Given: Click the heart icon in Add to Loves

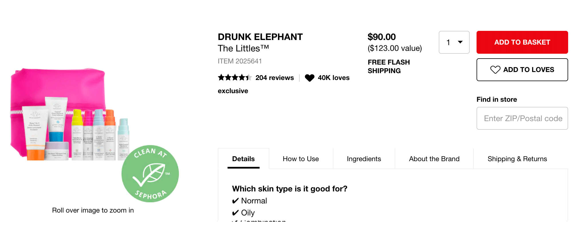Looking at the screenshot, I should 495,70.
